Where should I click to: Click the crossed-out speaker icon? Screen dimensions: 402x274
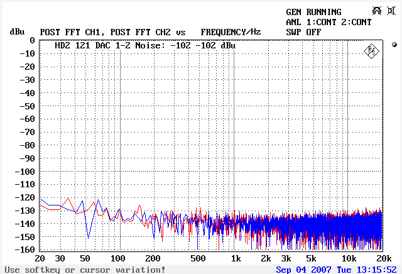[x=391, y=11]
